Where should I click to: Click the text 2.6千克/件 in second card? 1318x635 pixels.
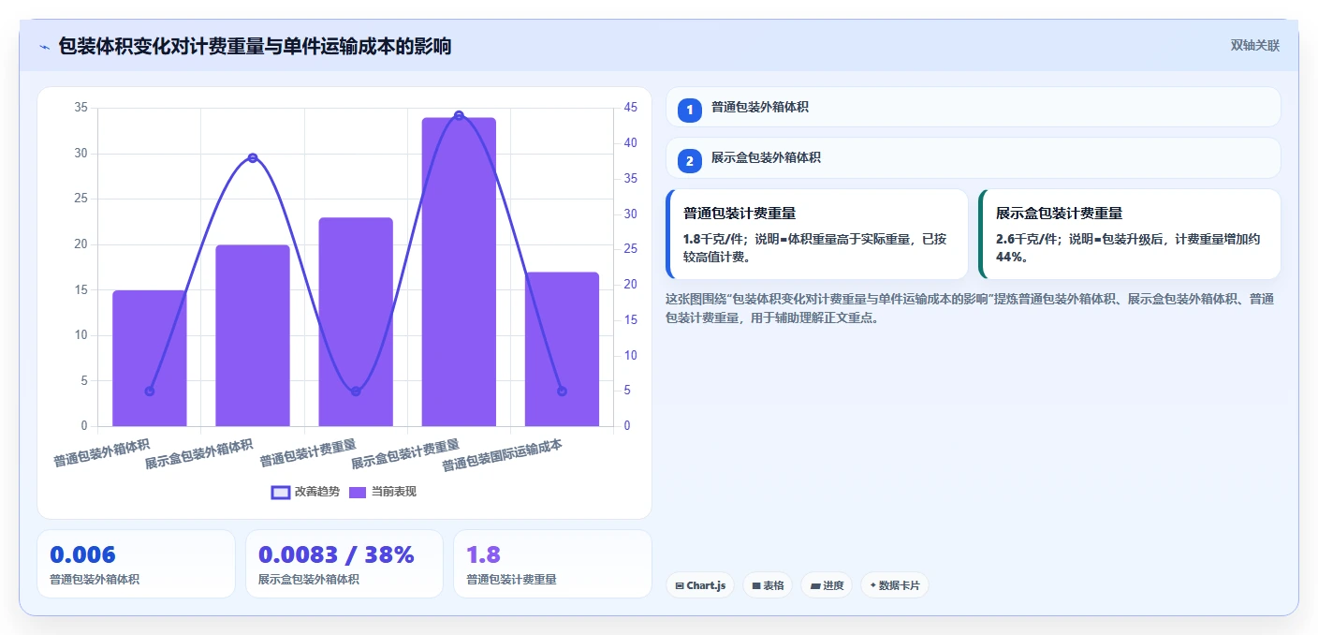pyautogui.click(x=1027, y=239)
